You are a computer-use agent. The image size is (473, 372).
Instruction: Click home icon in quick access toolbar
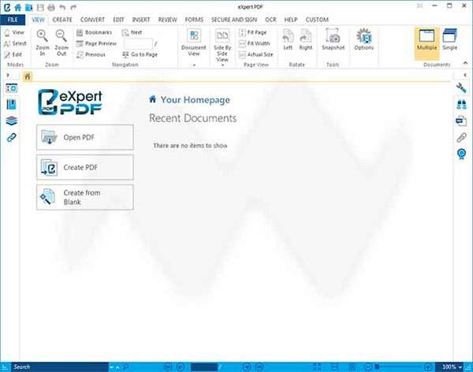click(18, 7)
